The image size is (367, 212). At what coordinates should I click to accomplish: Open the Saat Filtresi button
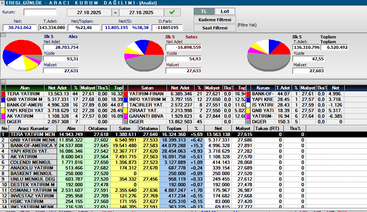pos(214,28)
